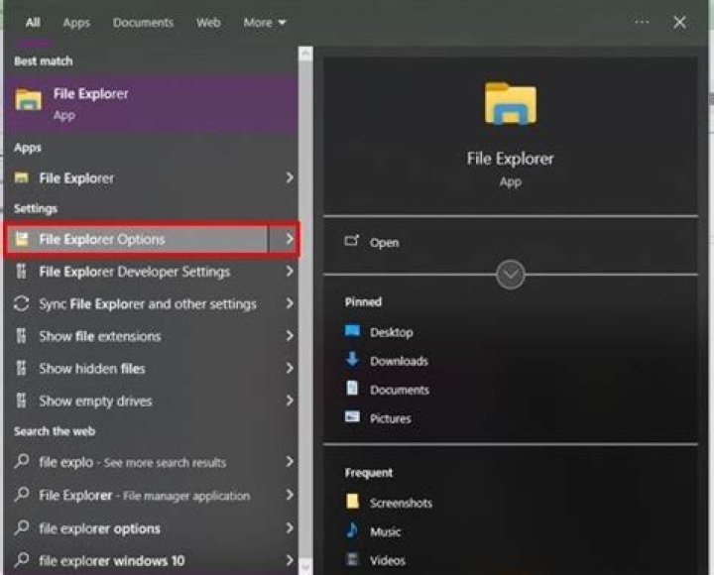This screenshot has width=714, height=575.
Task: Click the File Explorer Options icon
Action: pos(22,239)
